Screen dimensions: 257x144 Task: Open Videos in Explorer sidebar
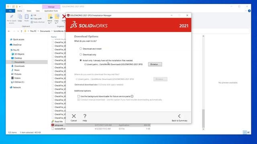point(17,78)
